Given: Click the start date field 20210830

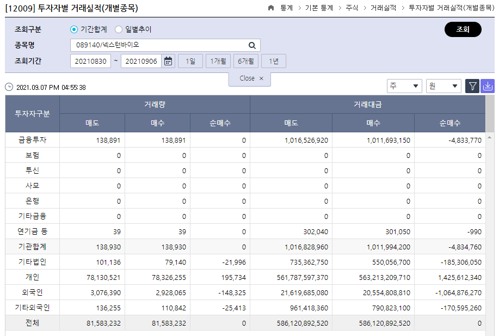Looking at the screenshot, I should [x=90, y=61].
